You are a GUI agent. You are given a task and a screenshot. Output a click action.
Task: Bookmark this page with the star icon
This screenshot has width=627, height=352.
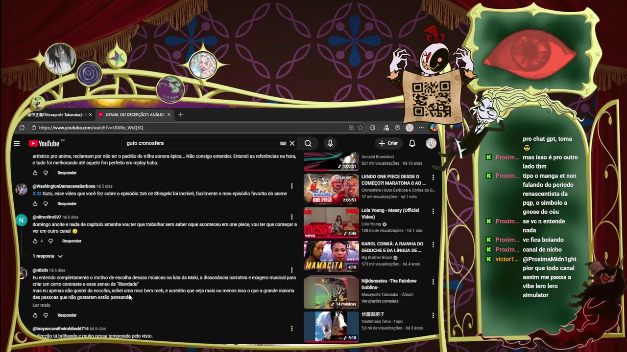pyautogui.click(x=361, y=128)
